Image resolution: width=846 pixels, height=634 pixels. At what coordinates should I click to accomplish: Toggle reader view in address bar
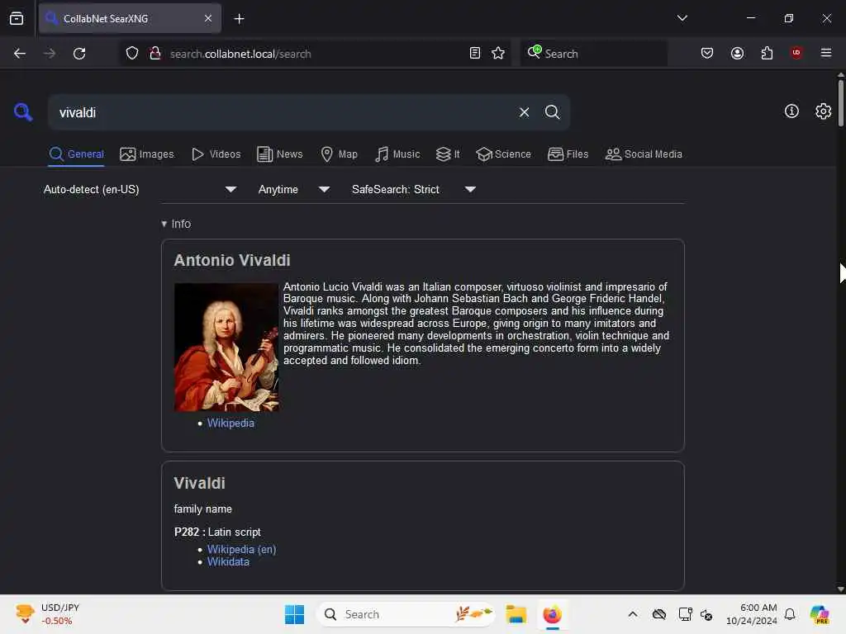474,54
